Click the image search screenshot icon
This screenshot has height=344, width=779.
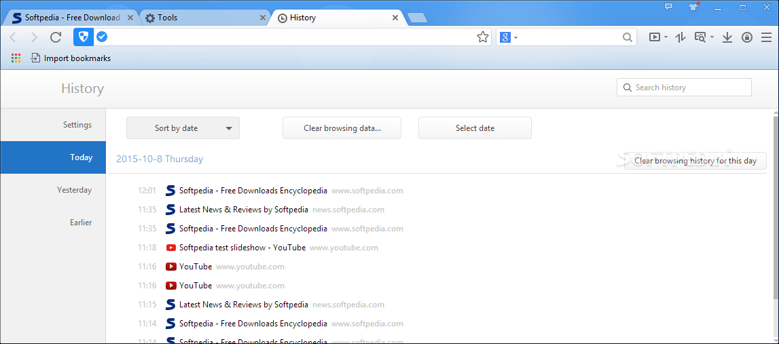pos(701,37)
